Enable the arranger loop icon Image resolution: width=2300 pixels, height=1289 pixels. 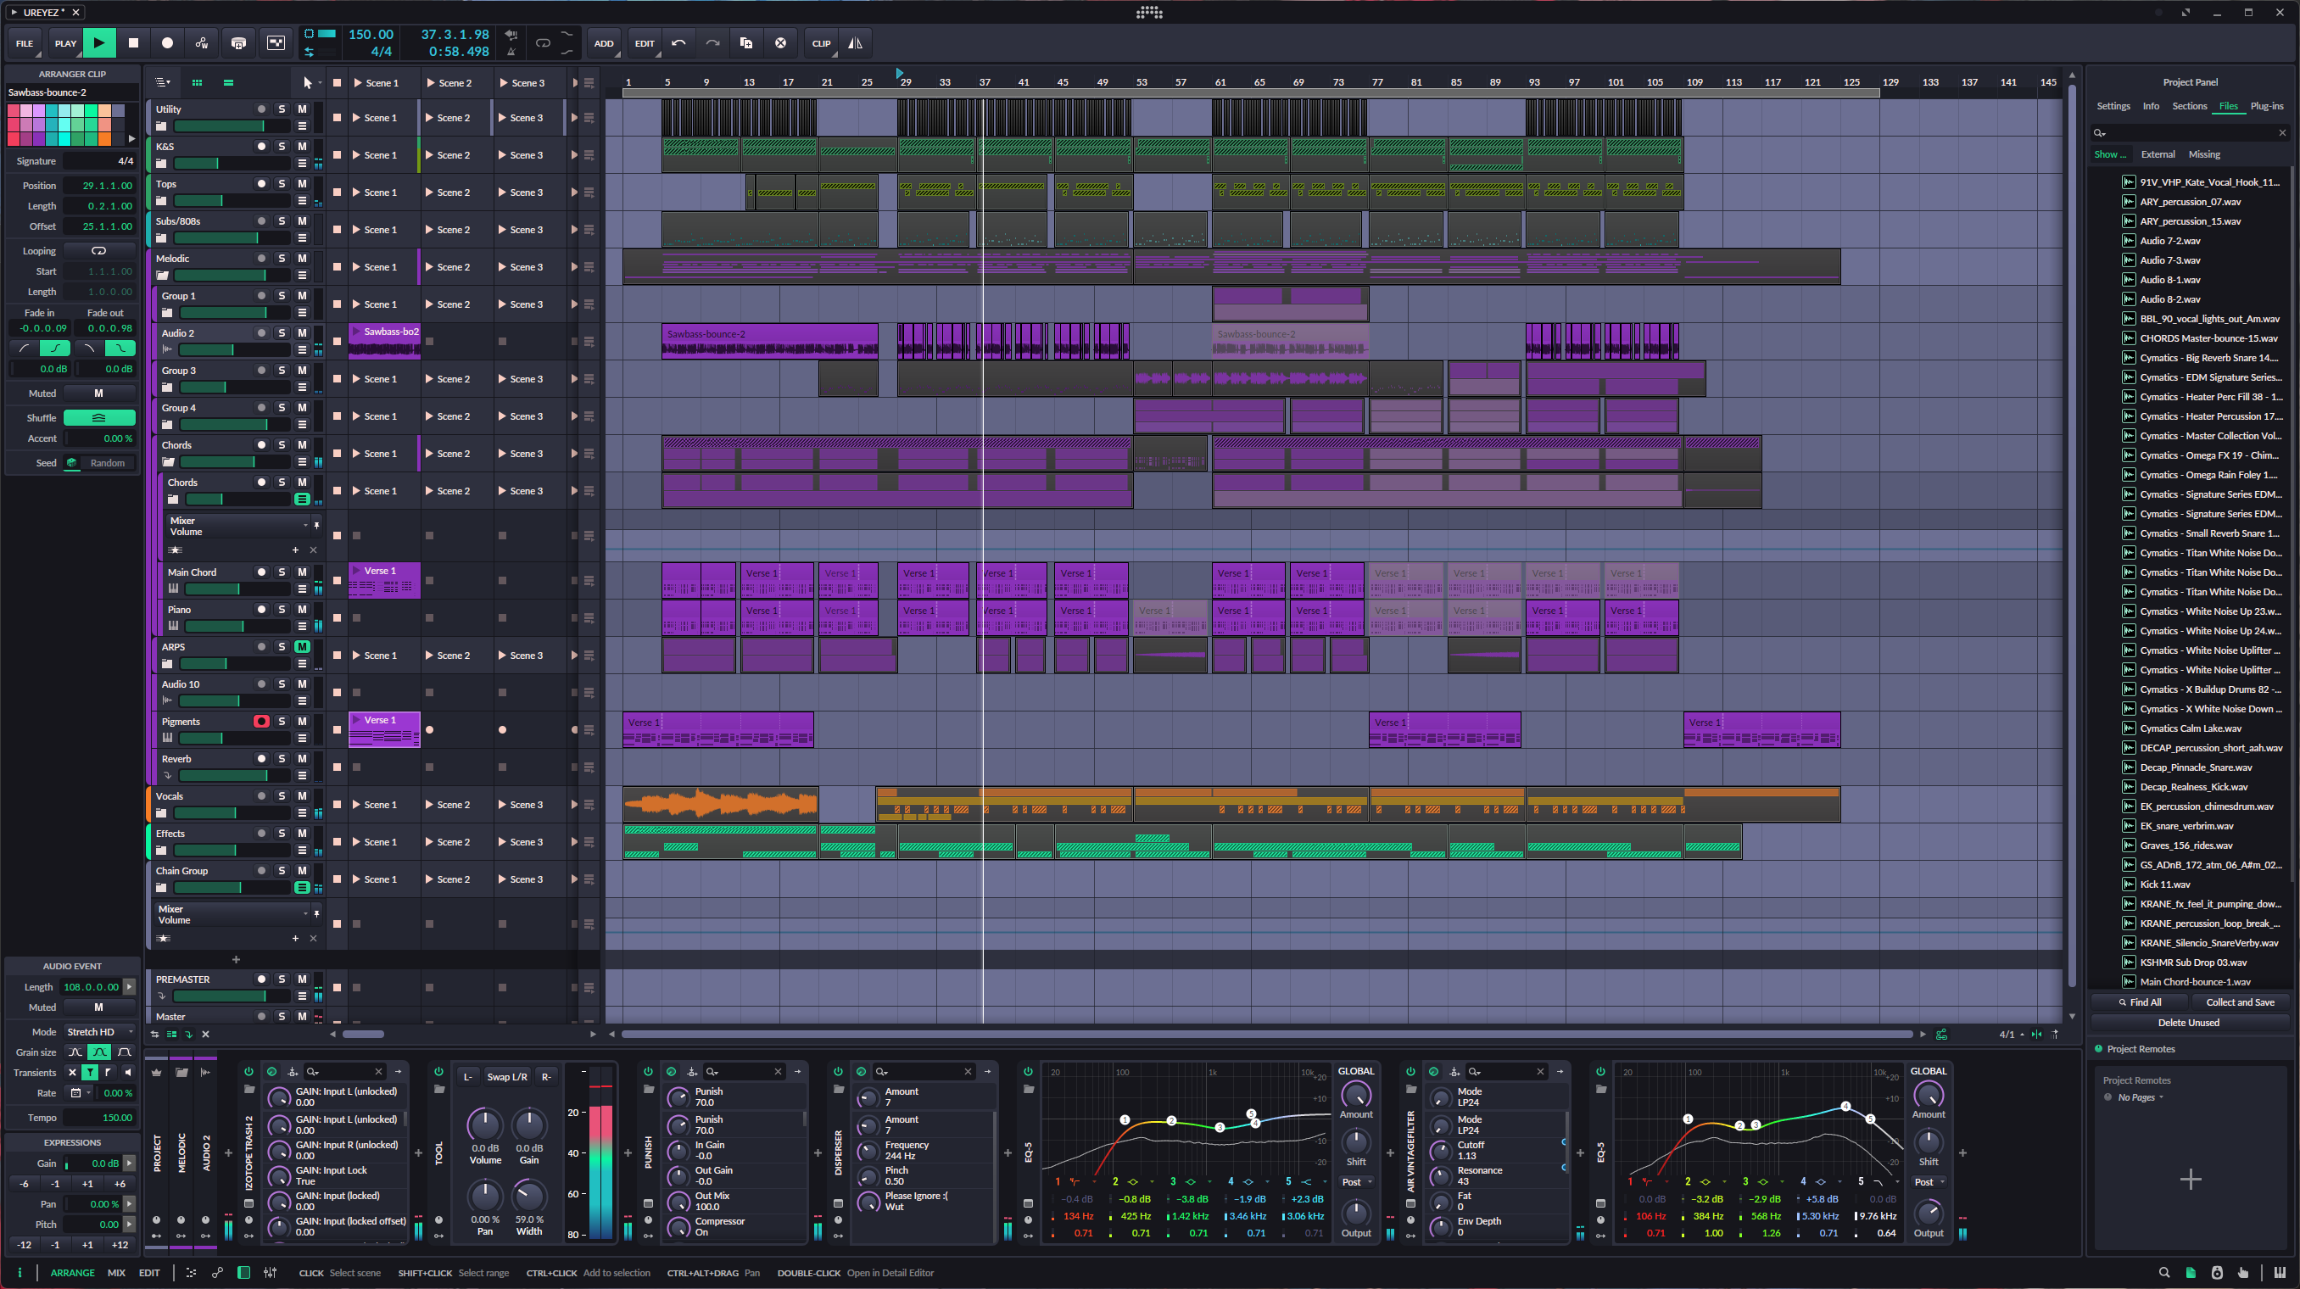[542, 43]
